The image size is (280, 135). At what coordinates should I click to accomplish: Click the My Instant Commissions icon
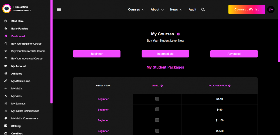pyautogui.click(x=6, y=111)
